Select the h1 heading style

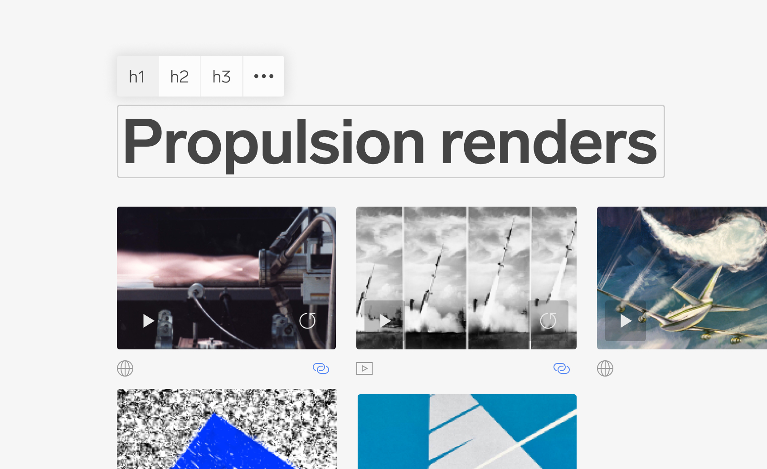click(138, 76)
